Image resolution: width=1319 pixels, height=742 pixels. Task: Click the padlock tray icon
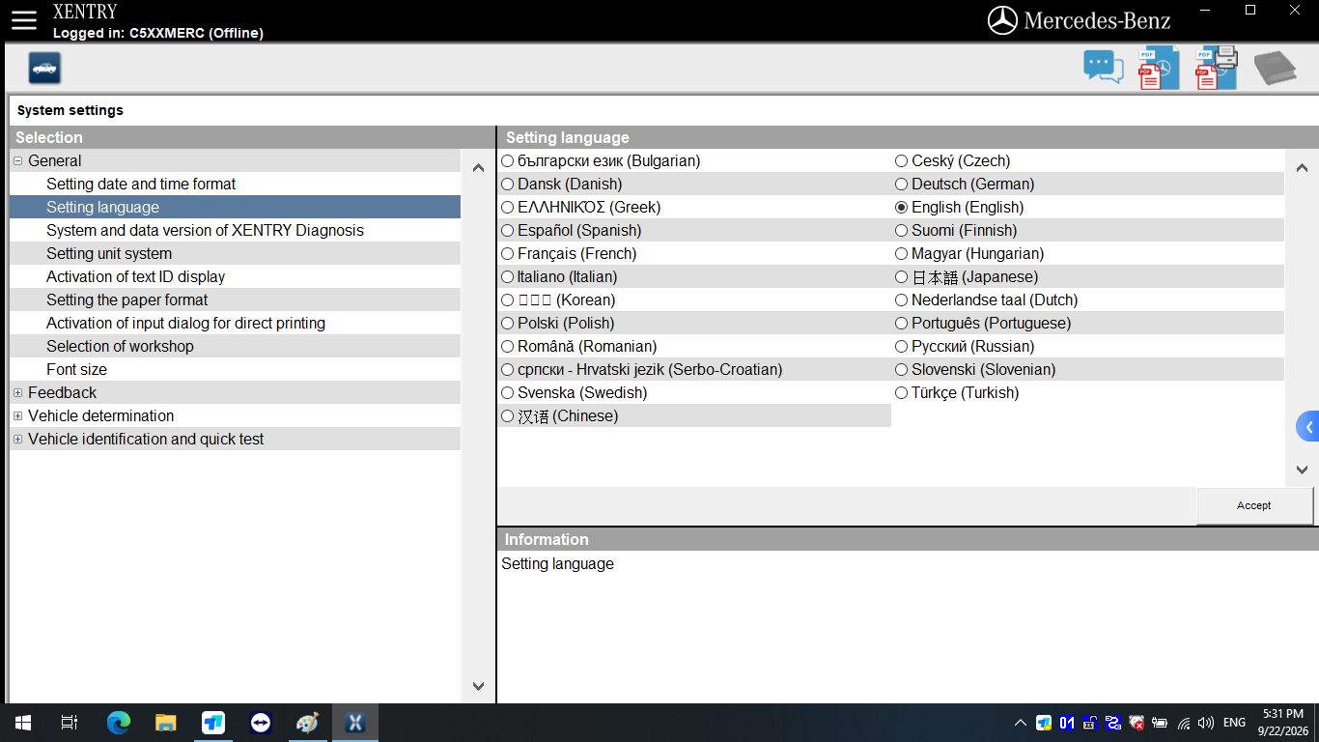pyautogui.click(x=1090, y=723)
